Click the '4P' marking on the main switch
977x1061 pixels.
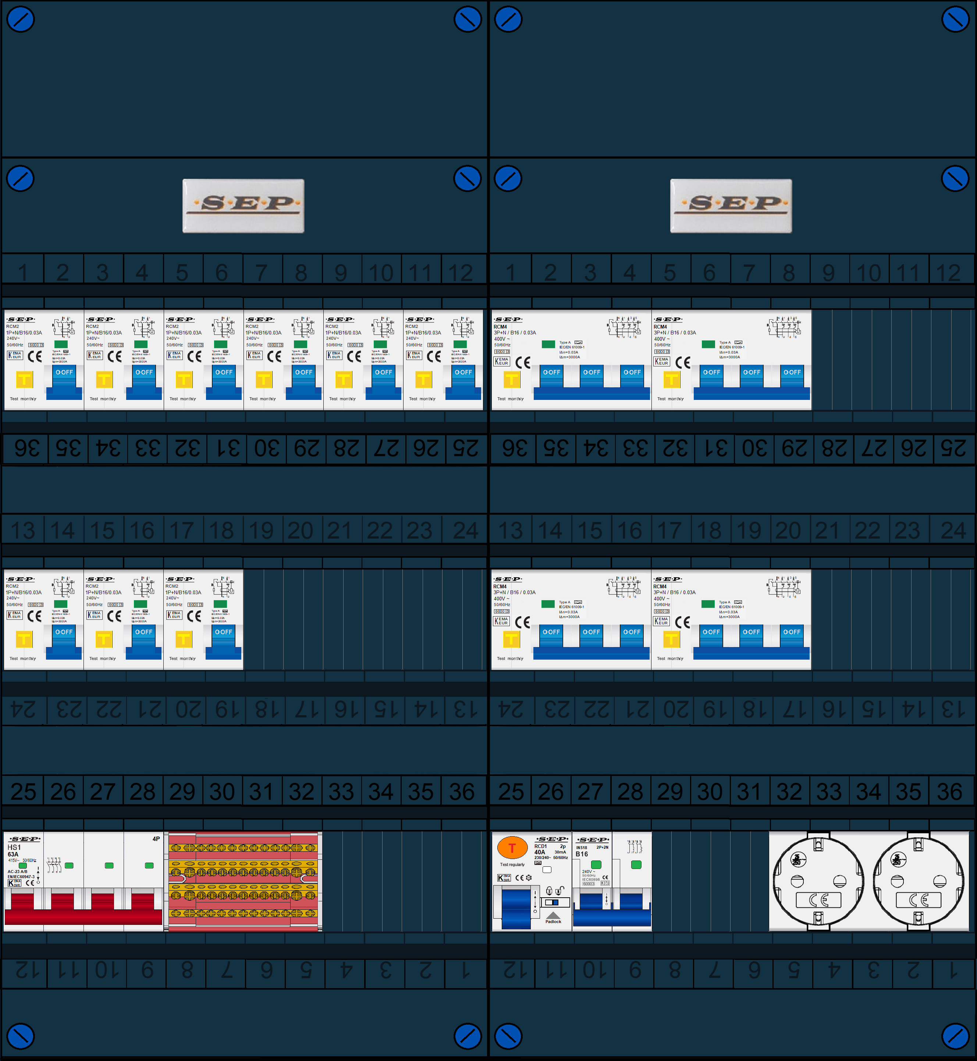[x=156, y=839]
